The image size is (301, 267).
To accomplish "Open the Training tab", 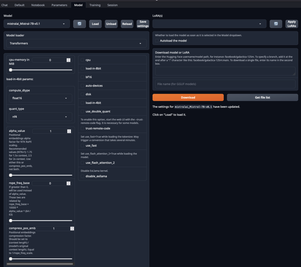I will pyautogui.click(x=95, y=5).
